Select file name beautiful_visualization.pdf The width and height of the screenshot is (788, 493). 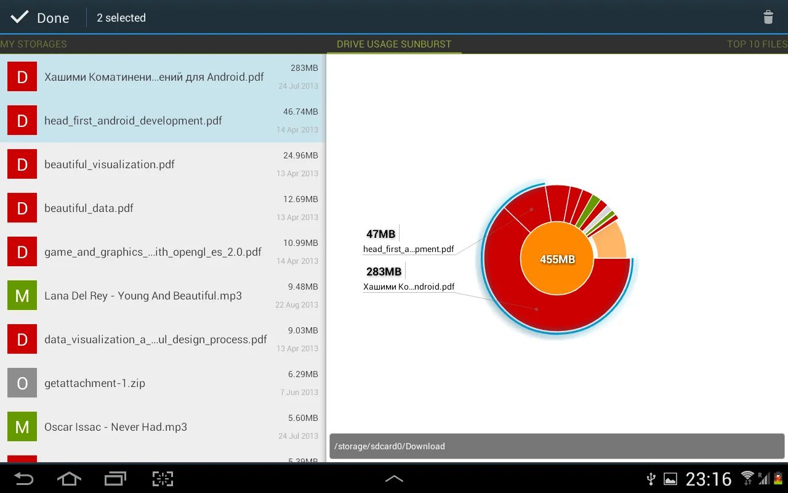tap(110, 165)
